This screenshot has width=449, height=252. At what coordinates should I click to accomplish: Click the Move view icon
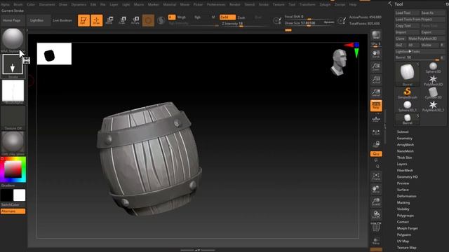pyautogui.click(x=376, y=189)
